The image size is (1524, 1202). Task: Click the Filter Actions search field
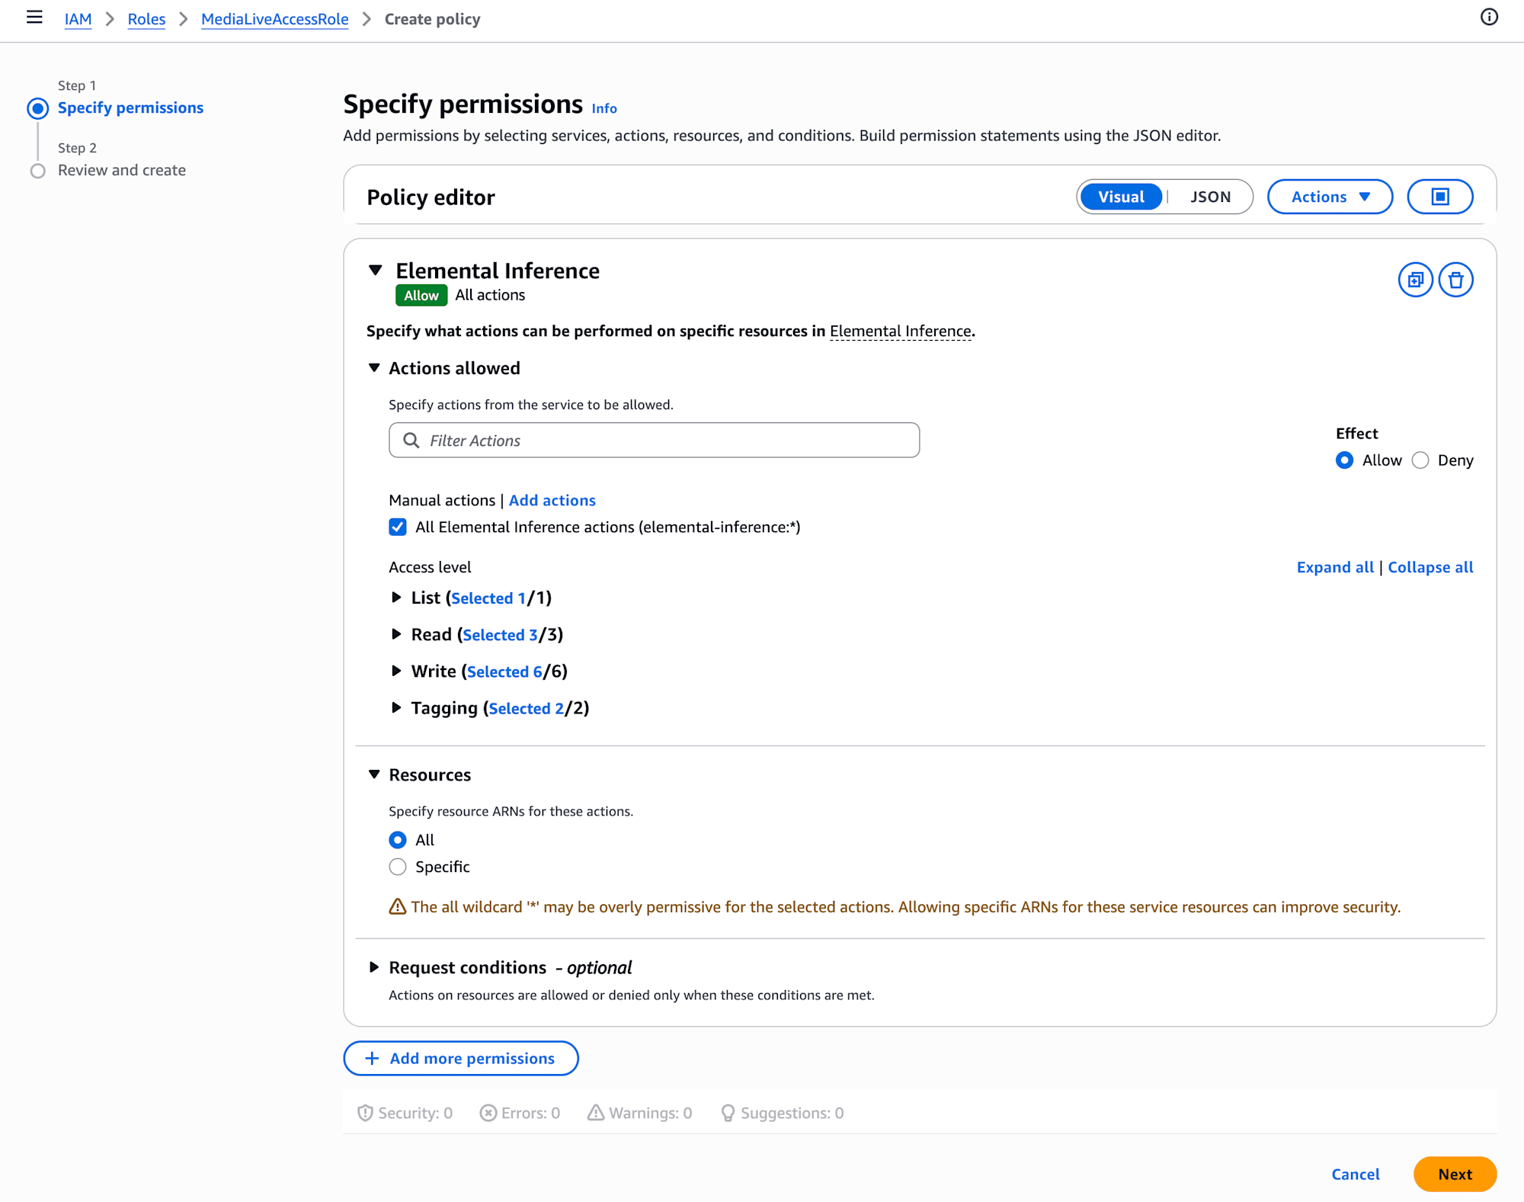pos(654,441)
